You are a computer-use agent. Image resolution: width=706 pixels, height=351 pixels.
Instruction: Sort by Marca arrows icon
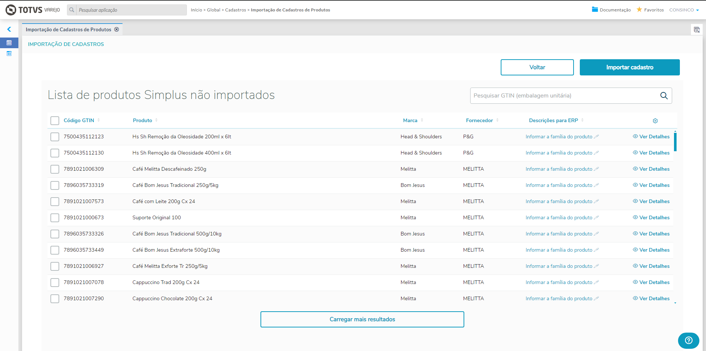tap(422, 120)
